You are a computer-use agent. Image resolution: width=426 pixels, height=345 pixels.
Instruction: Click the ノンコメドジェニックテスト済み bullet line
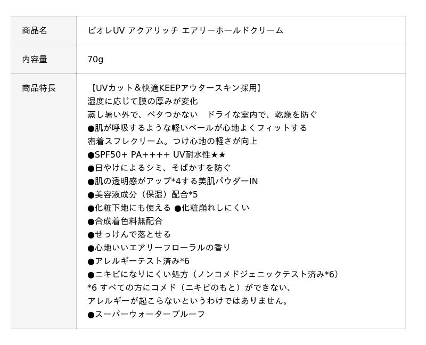click(x=213, y=274)
